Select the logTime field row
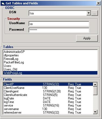The image size is (102, 119). click(x=48, y=102)
